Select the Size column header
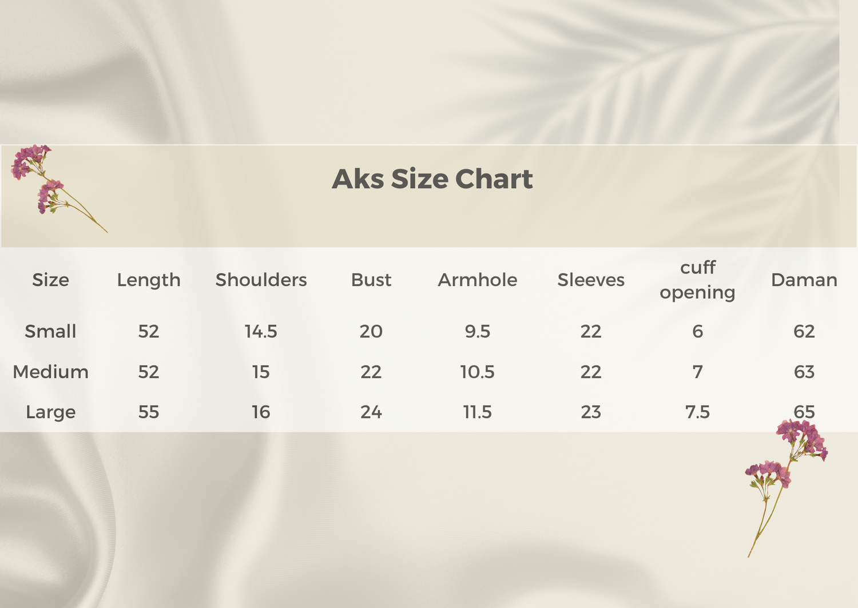858x608 pixels. (50, 280)
